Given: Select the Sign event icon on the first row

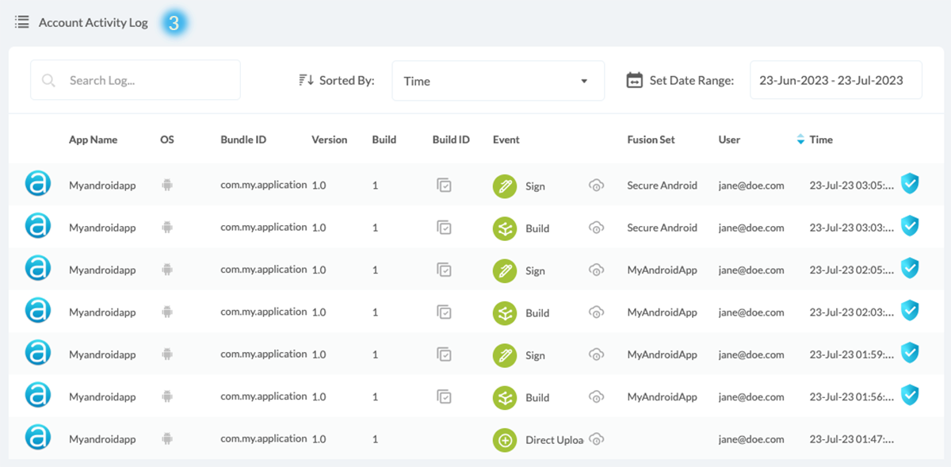Looking at the screenshot, I should click(x=504, y=185).
